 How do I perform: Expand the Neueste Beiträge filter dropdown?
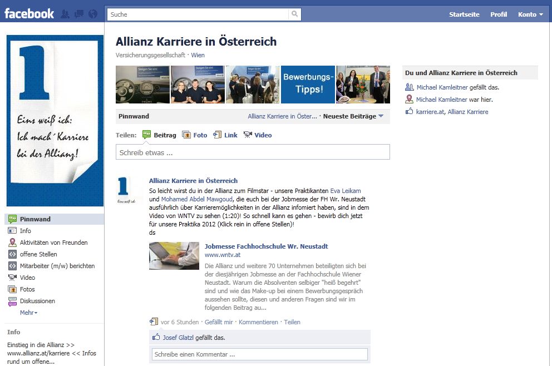[x=353, y=116]
